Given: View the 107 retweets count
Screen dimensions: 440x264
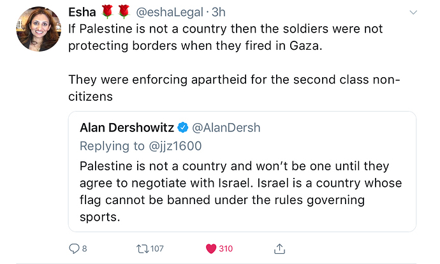Looking at the screenshot, I should [157, 249].
